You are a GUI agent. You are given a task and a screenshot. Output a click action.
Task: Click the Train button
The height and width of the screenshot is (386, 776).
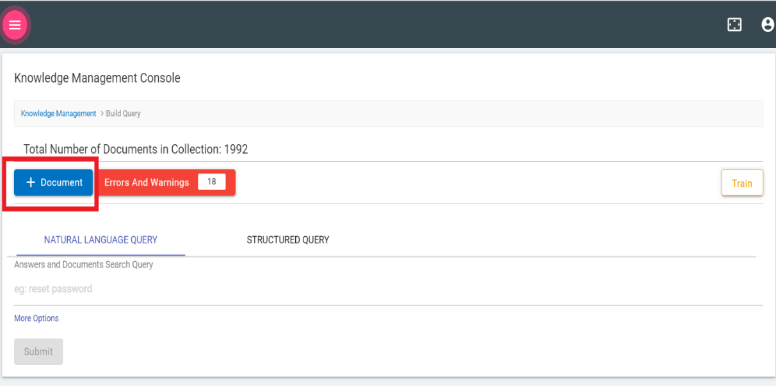pos(741,182)
